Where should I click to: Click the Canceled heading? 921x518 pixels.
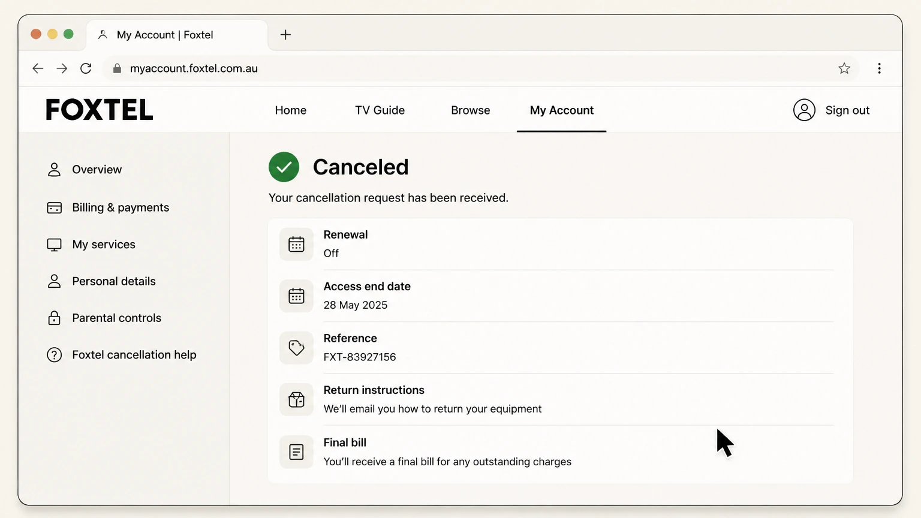(x=360, y=167)
